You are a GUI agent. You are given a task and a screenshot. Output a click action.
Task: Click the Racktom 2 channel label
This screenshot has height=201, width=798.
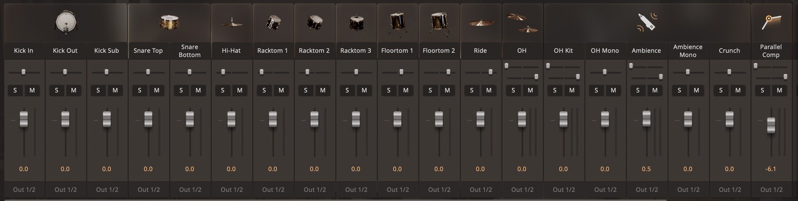[314, 50]
